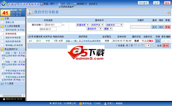This screenshot has width=172, height=106.
Task: Click the 清除 clear button
Action: (x=161, y=27)
